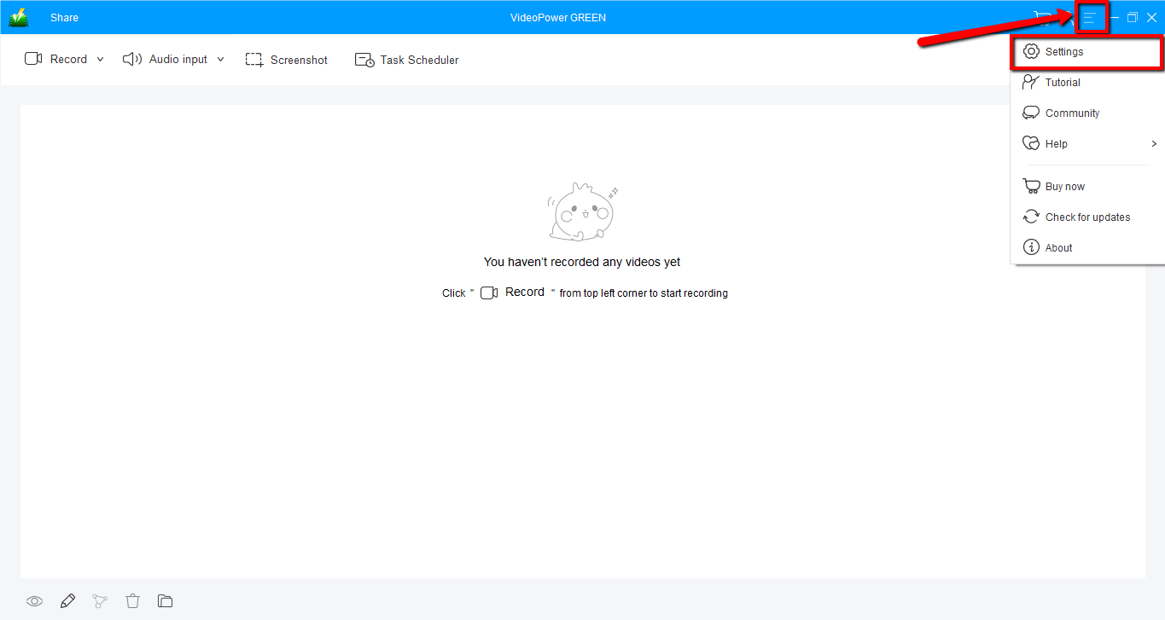
Task: Click Buy now
Action: pyautogui.click(x=1063, y=186)
